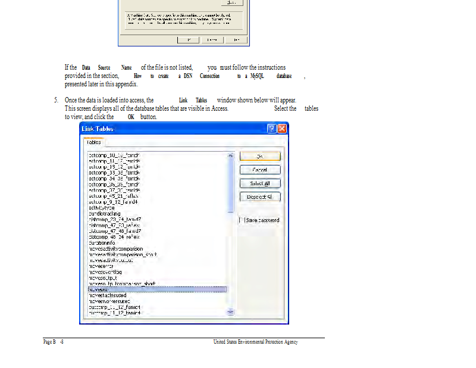This screenshot has height=368, width=476.
Task: Select the movestablesused table
Action: (107, 295)
